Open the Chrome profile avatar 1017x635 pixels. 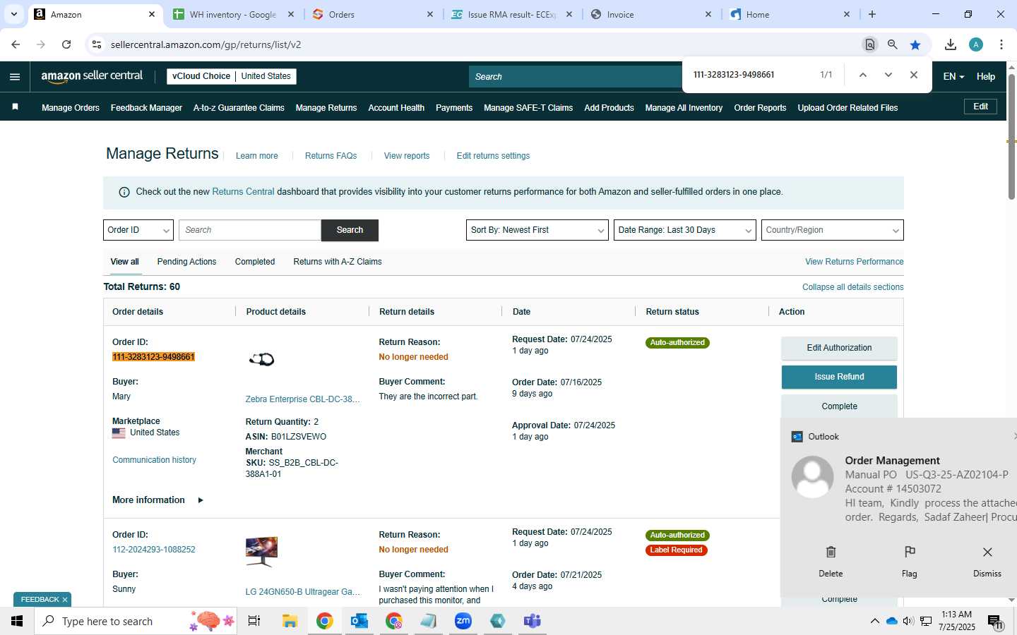(x=976, y=44)
